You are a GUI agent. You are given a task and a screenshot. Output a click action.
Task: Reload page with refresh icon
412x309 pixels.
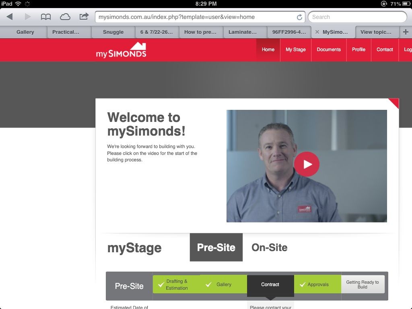(299, 17)
